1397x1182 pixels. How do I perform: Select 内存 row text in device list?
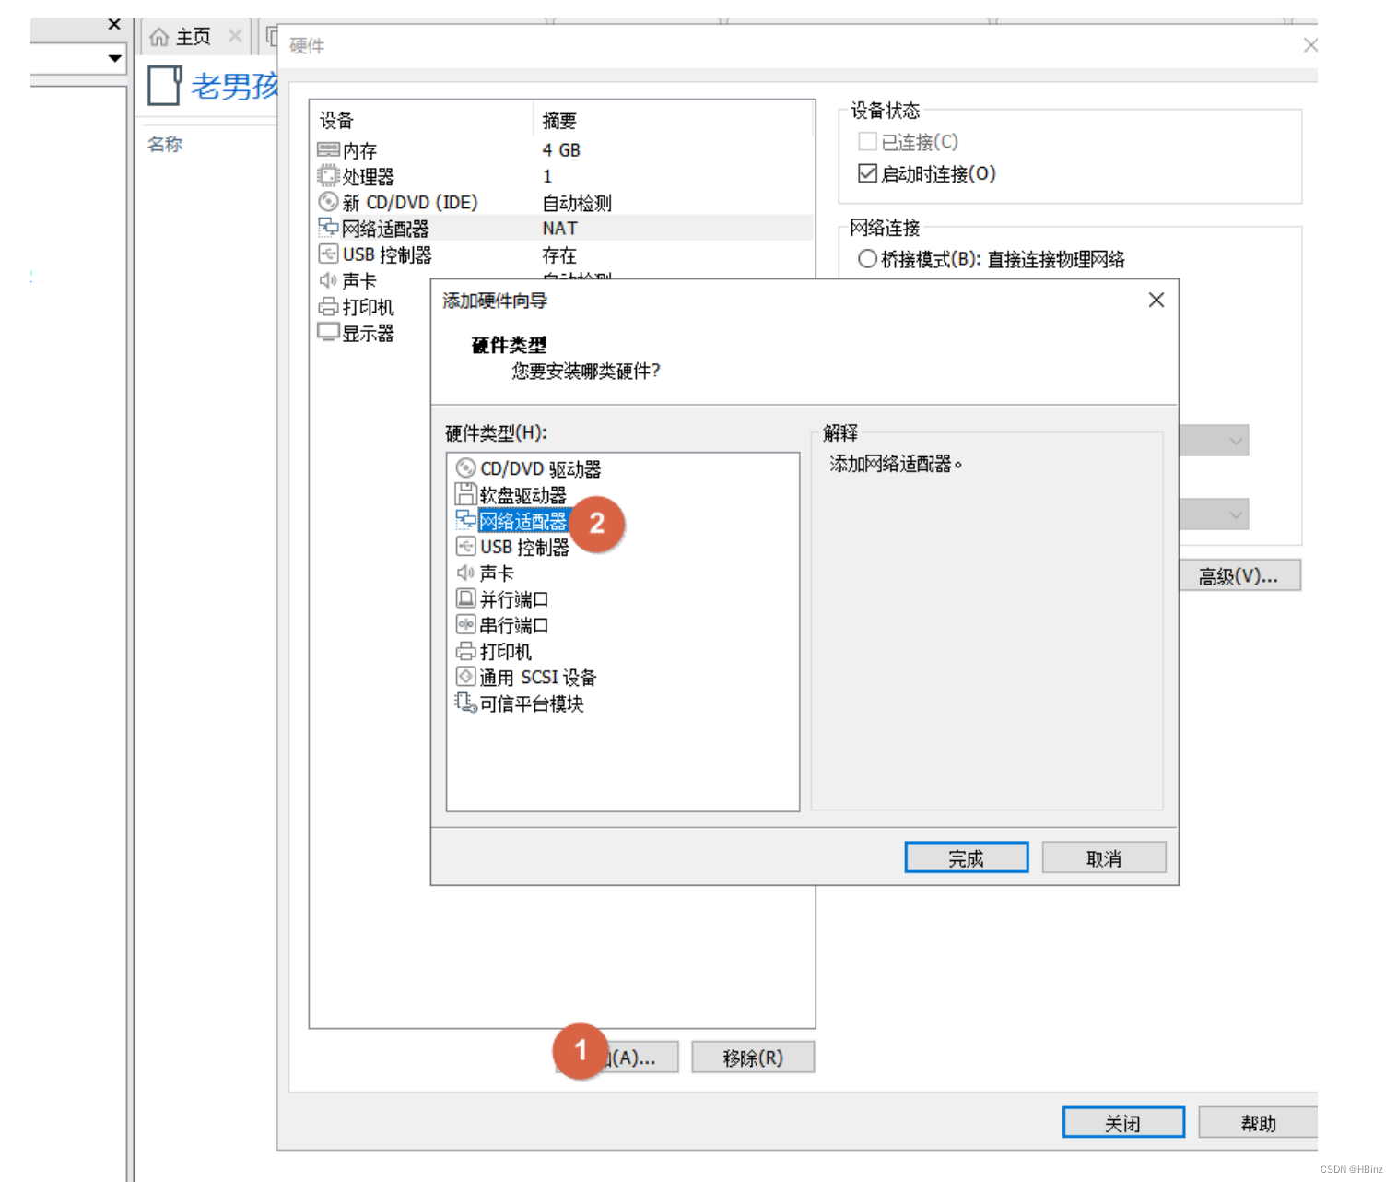(359, 150)
